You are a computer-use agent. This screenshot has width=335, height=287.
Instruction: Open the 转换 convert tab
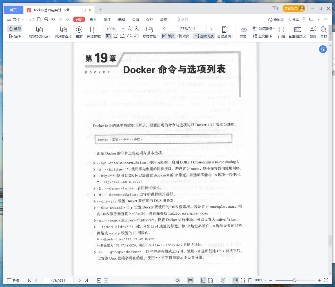pyautogui.click(x=164, y=19)
